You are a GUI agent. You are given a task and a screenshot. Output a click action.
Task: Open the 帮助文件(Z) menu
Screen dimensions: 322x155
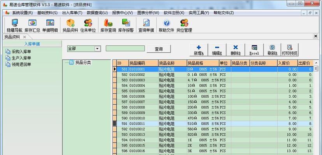pos(223,13)
